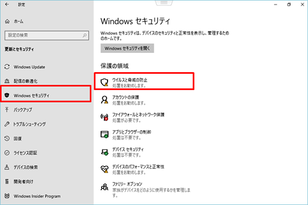
Task: Open Windows Update settings page
Action: coord(29,67)
